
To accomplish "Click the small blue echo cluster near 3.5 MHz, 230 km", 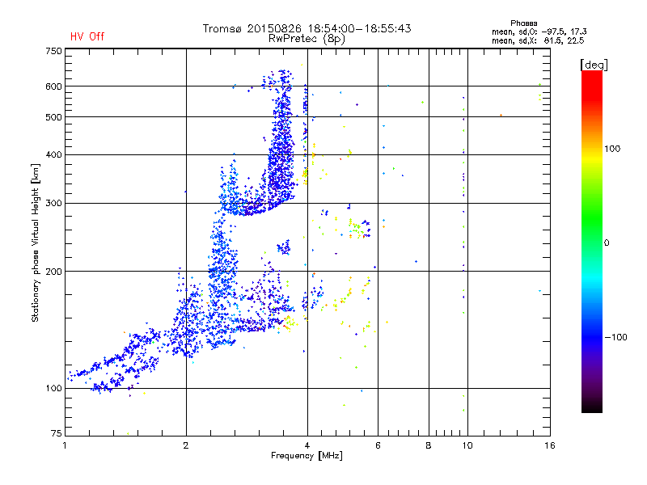I will (x=284, y=248).
